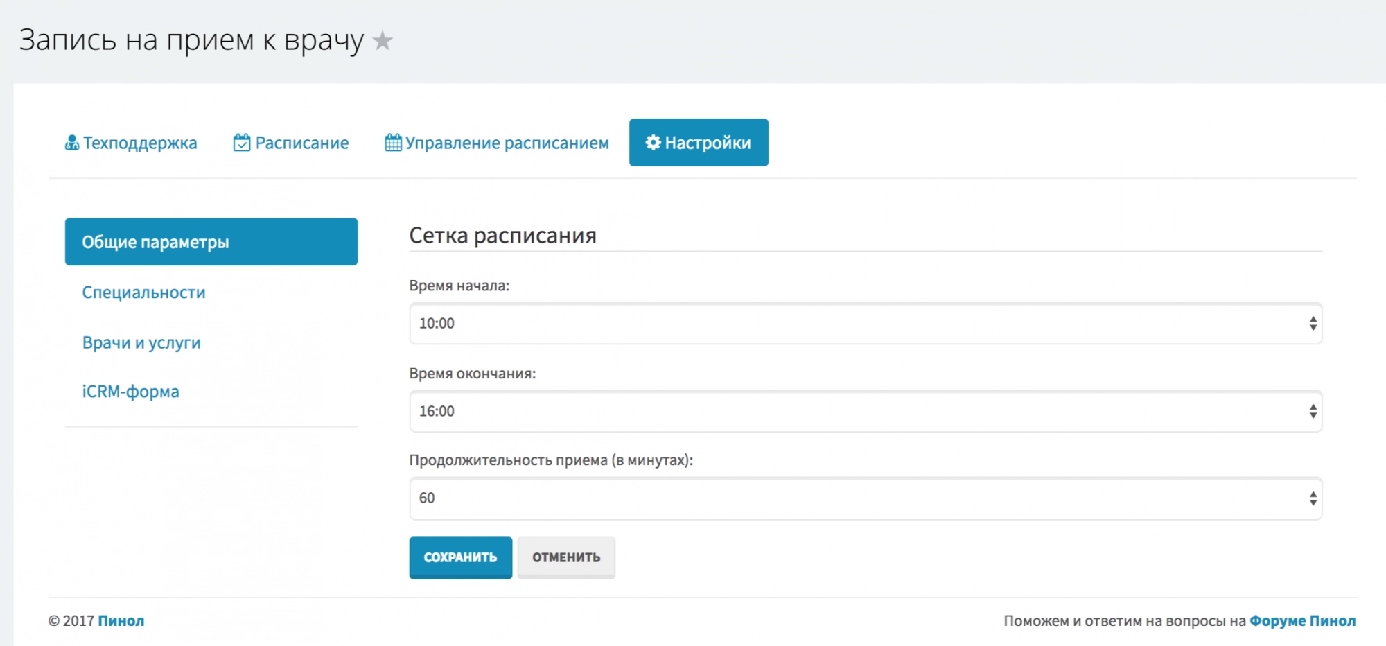Follow the Форуме Пинол link in footer
1386x646 pixels.
click(x=1302, y=621)
